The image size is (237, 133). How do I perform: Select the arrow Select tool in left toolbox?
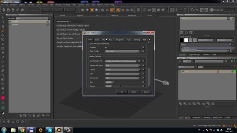click(x=3, y=18)
